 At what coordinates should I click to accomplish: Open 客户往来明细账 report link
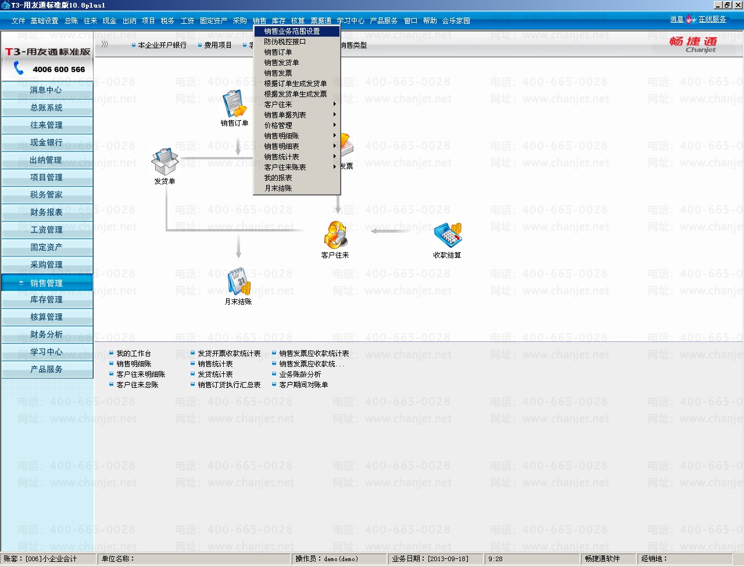click(141, 375)
